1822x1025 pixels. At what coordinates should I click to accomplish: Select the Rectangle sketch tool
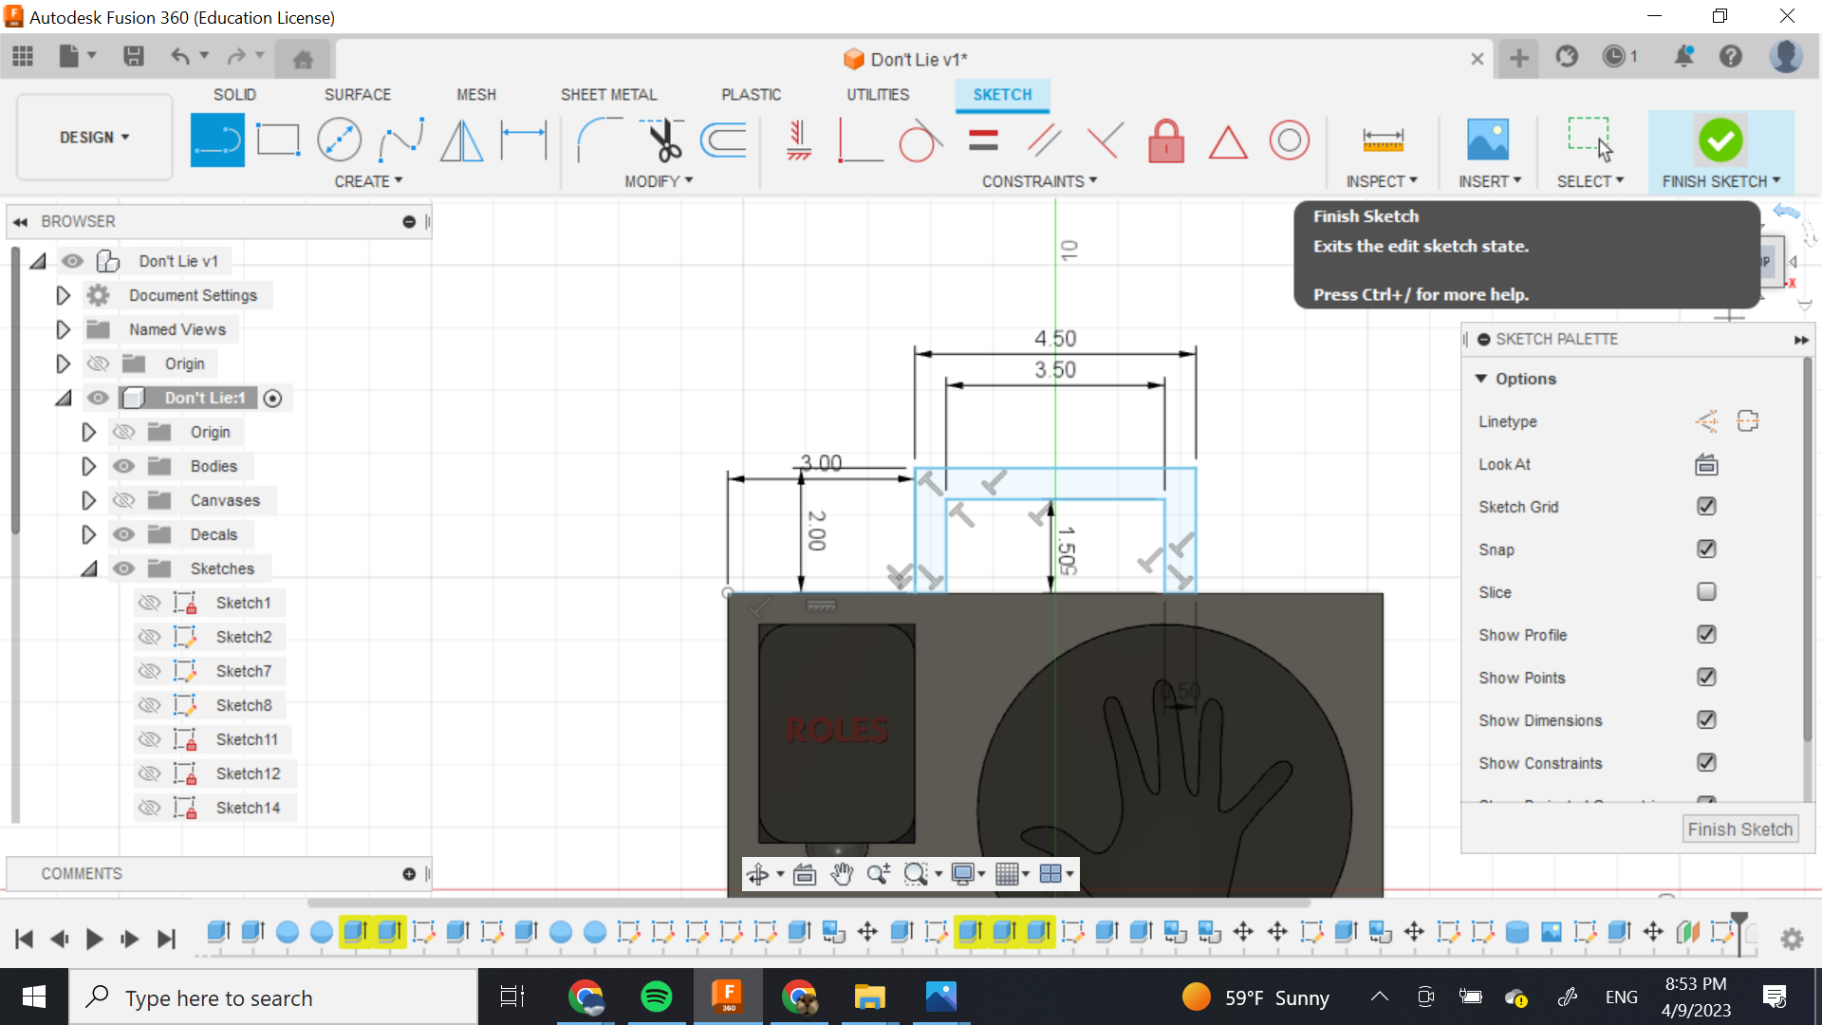(x=278, y=140)
